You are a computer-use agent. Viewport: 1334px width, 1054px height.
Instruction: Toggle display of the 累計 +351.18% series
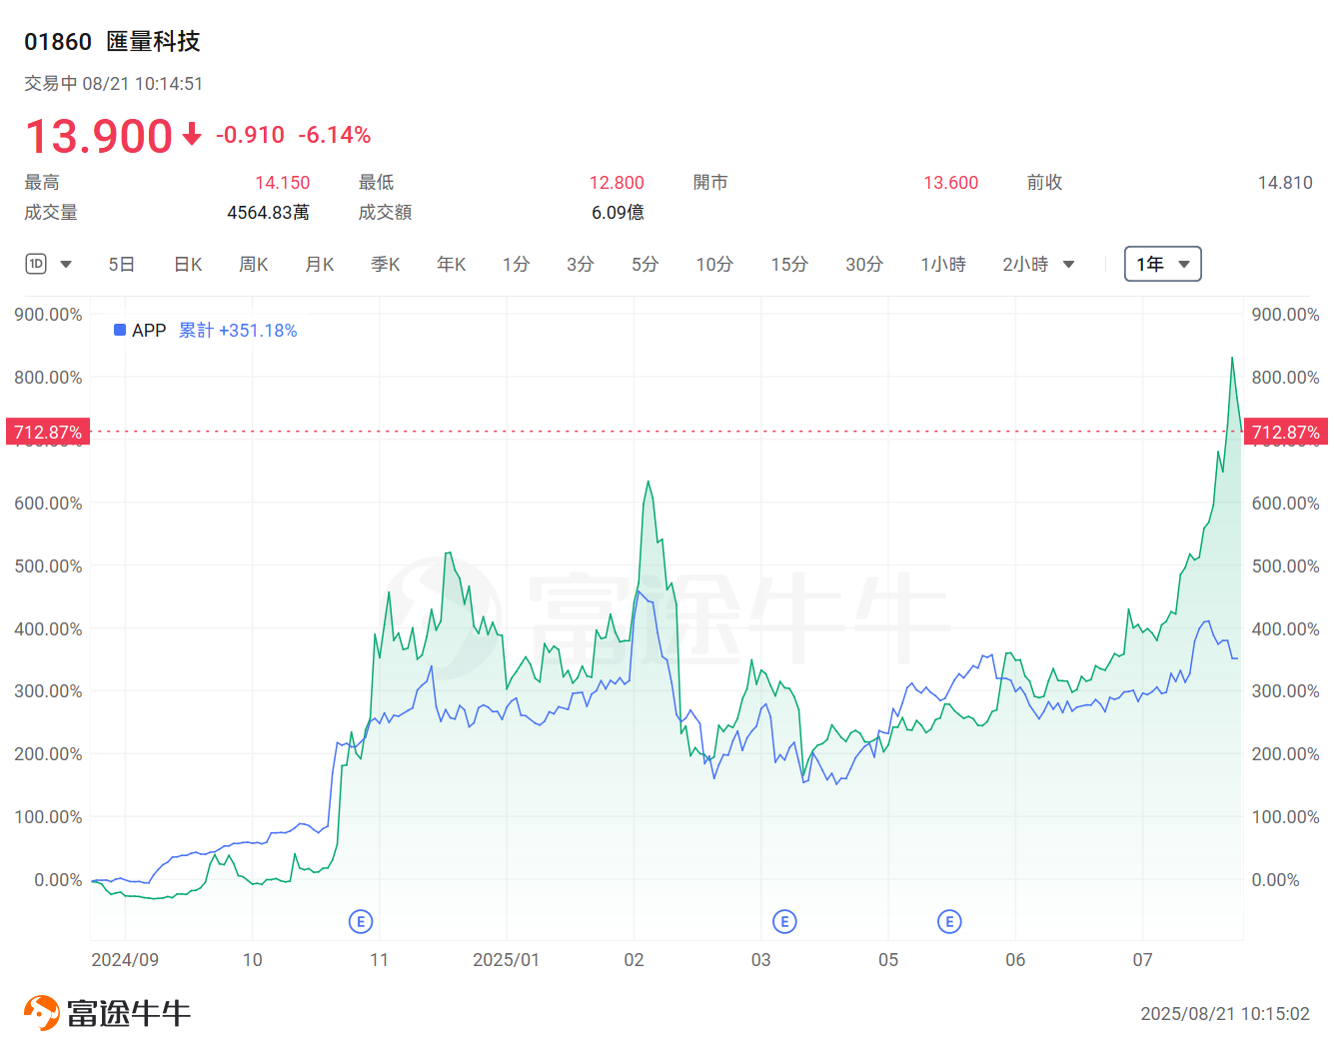(238, 330)
